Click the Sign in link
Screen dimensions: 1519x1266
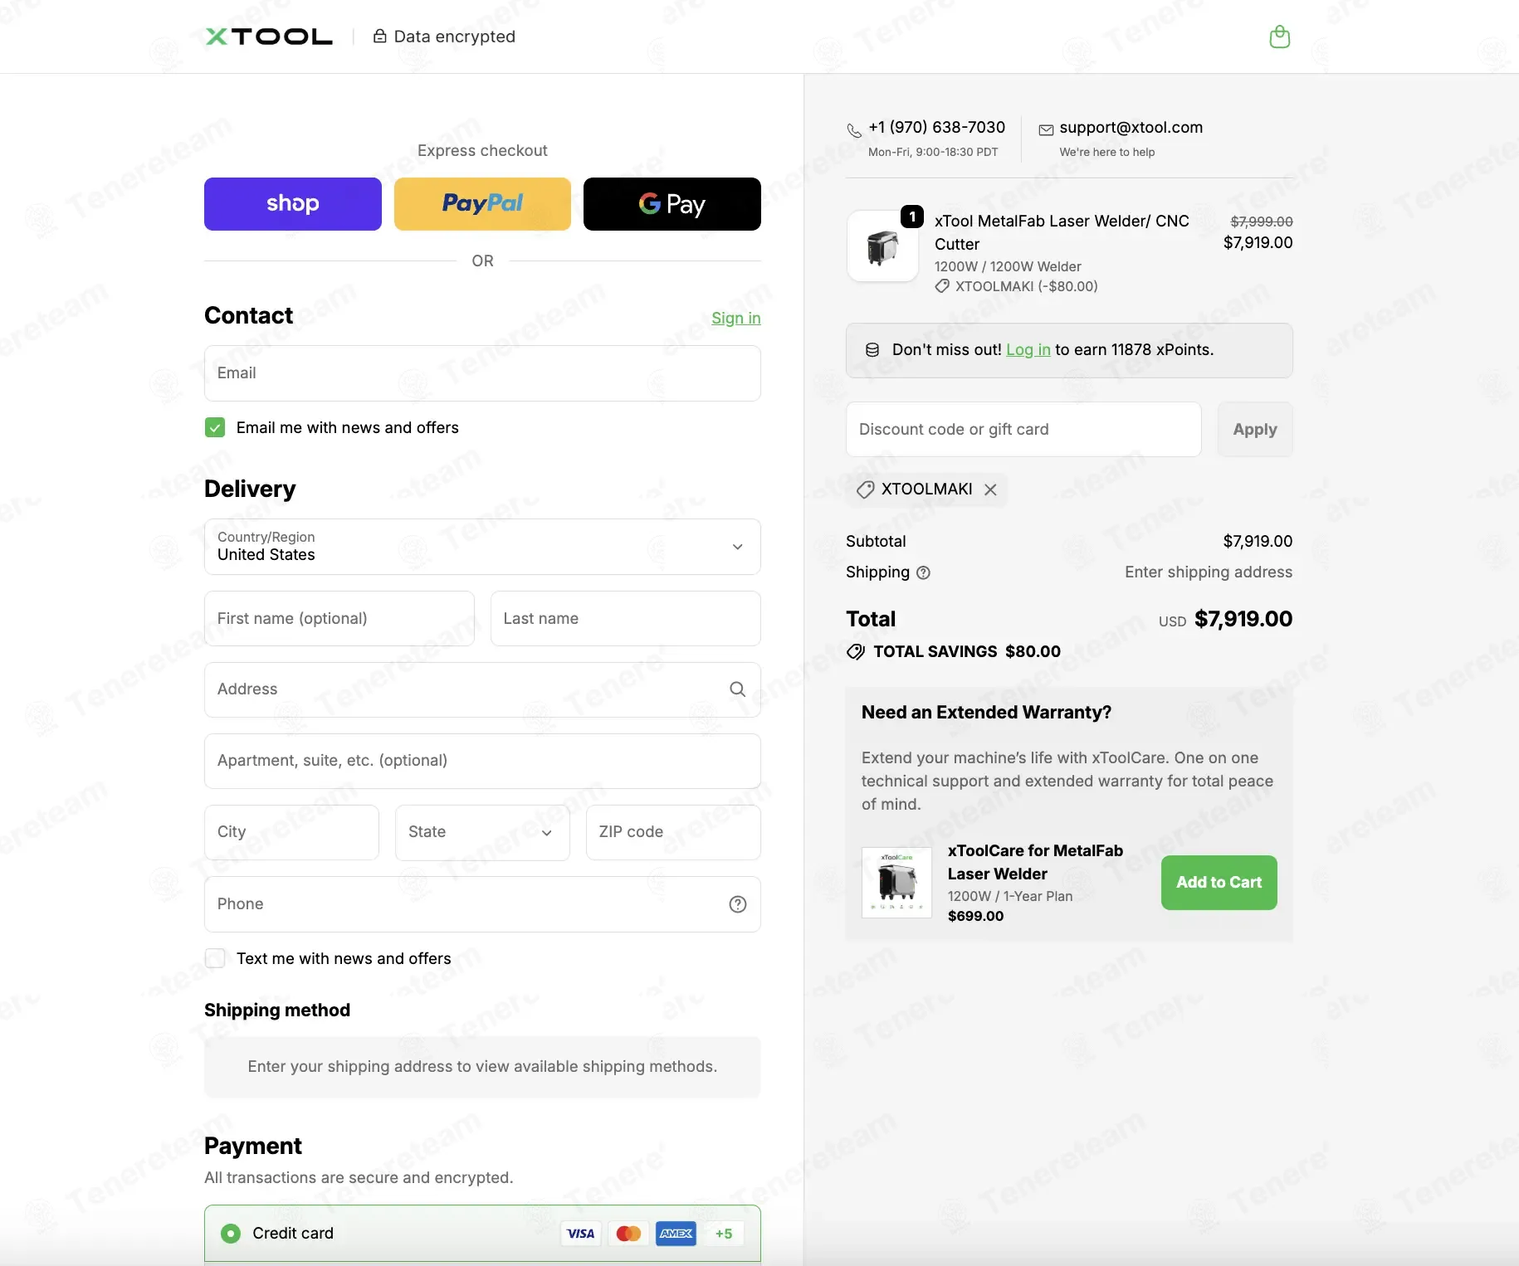[x=735, y=318]
